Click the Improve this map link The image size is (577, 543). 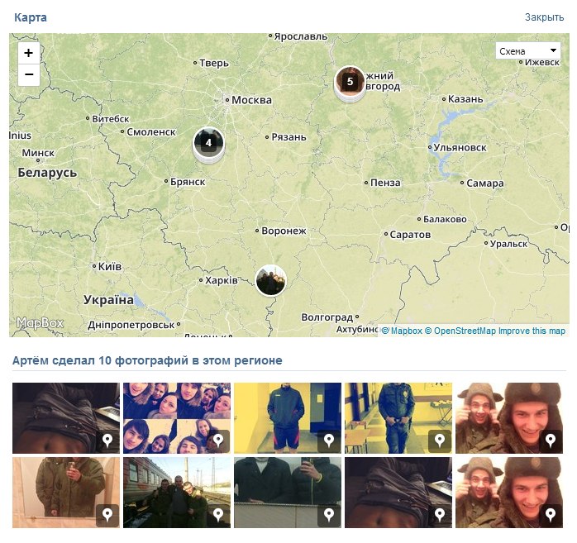532,331
